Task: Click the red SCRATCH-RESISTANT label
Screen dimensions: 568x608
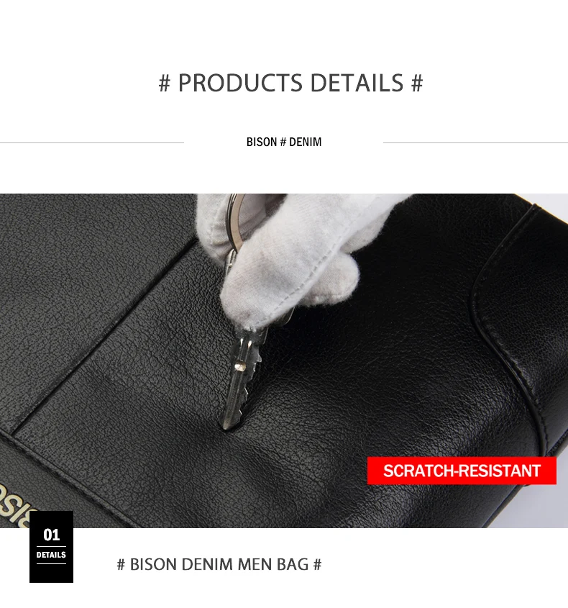Action: [x=462, y=471]
